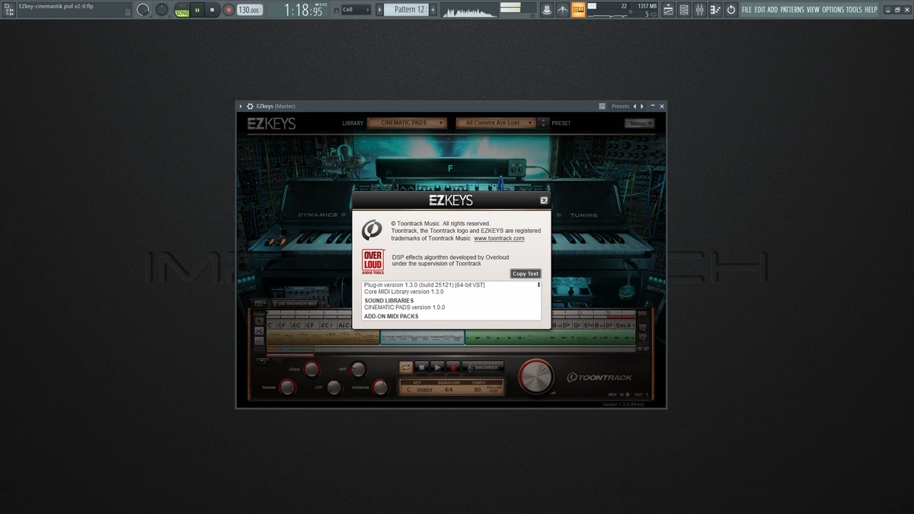This screenshot has height=514, width=914.
Task: Open the Presets selector in plugin title bar
Action: click(621, 107)
